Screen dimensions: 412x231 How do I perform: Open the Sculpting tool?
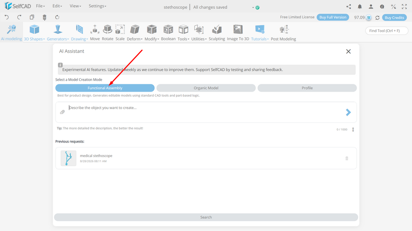click(x=217, y=33)
